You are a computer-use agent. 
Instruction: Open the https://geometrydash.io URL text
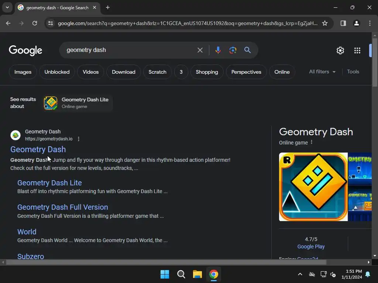pos(49,139)
